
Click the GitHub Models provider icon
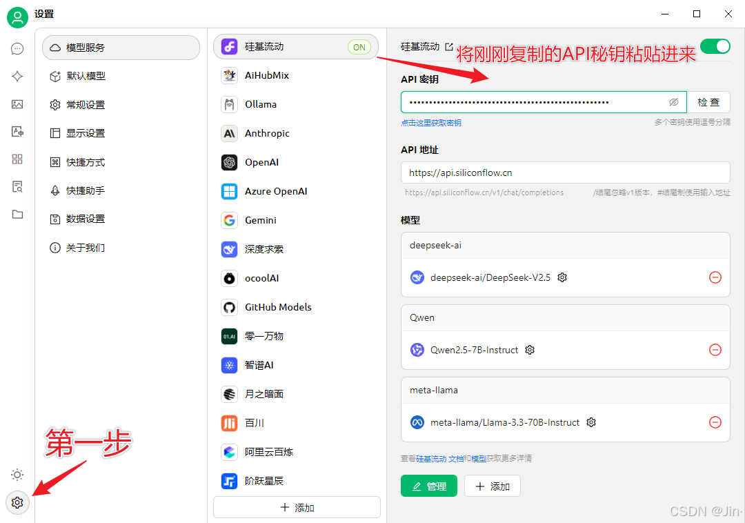coord(230,307)
